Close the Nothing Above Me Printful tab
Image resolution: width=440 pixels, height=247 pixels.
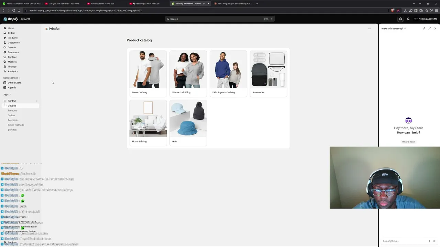coord(208,3)
